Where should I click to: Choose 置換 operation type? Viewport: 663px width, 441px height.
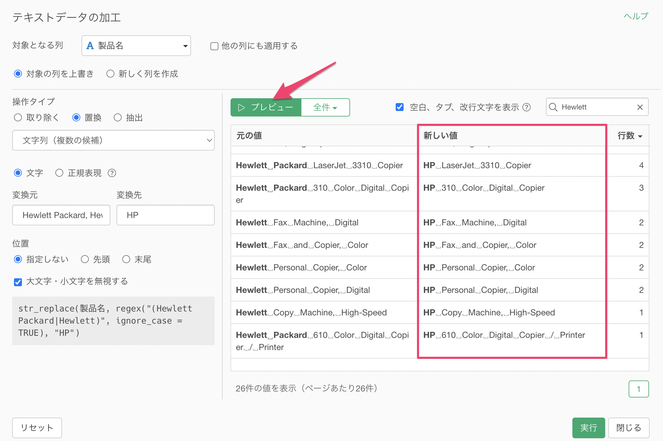pos(76,117)
